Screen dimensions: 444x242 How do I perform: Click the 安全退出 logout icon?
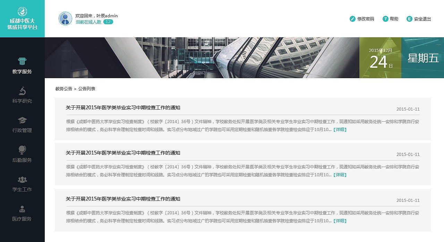(x=409, y=19)
